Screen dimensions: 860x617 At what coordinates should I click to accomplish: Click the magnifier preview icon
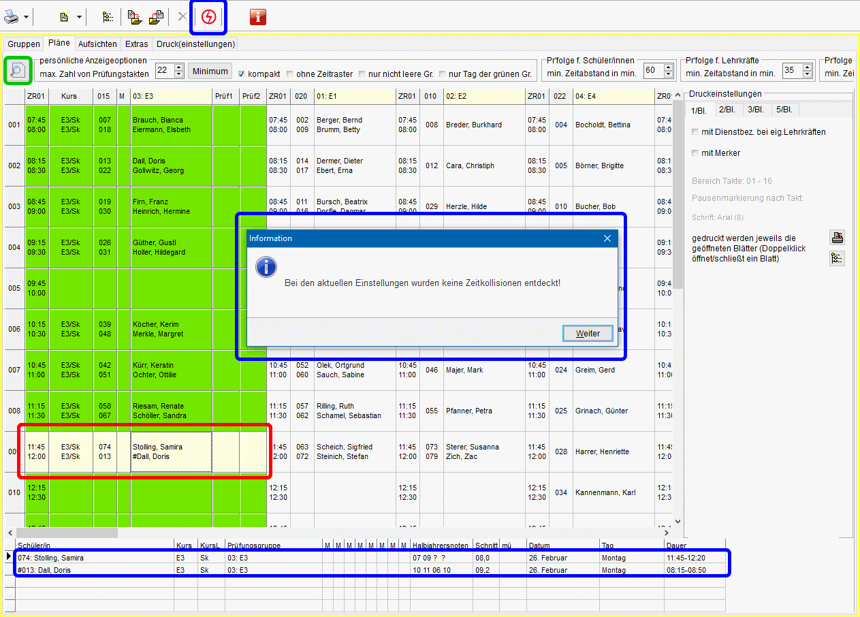17,70
